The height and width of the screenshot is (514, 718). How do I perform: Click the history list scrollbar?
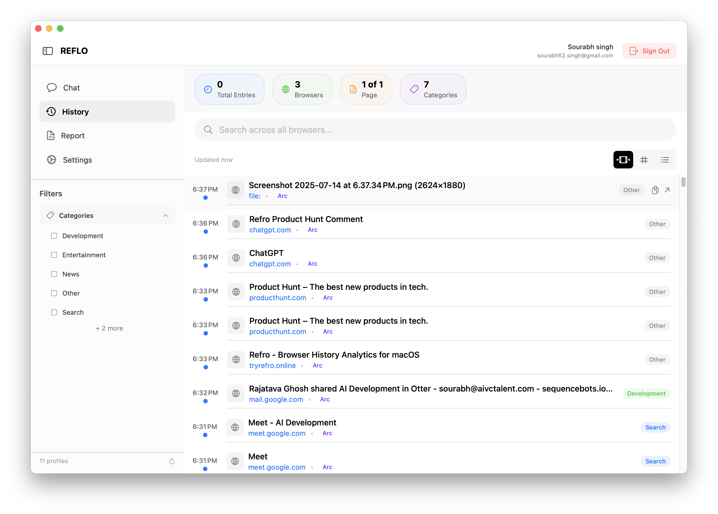tap(683, 182)
